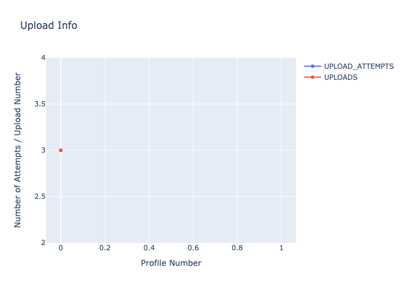Click the 4 tick on y-axis

point(43,58)
